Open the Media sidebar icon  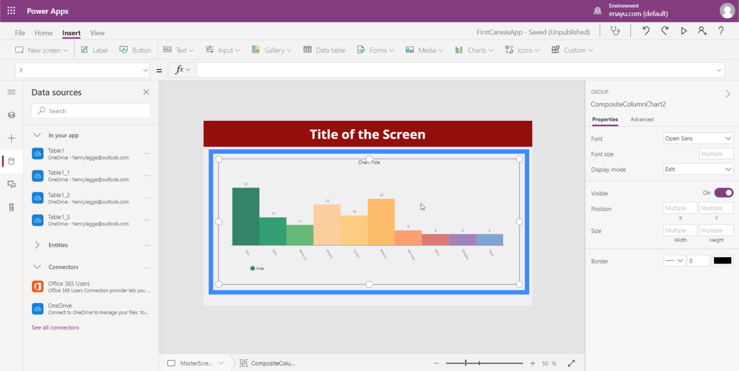11,184
